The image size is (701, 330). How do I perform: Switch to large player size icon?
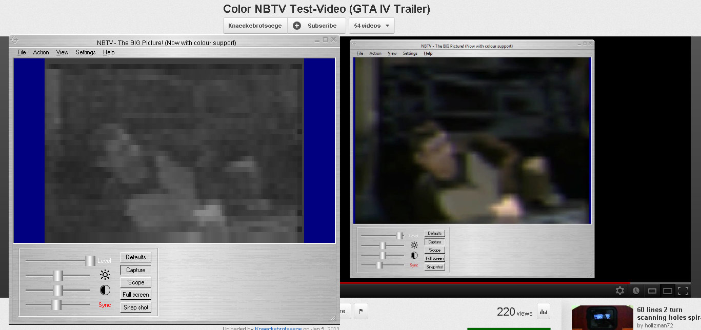click(668, 291)
